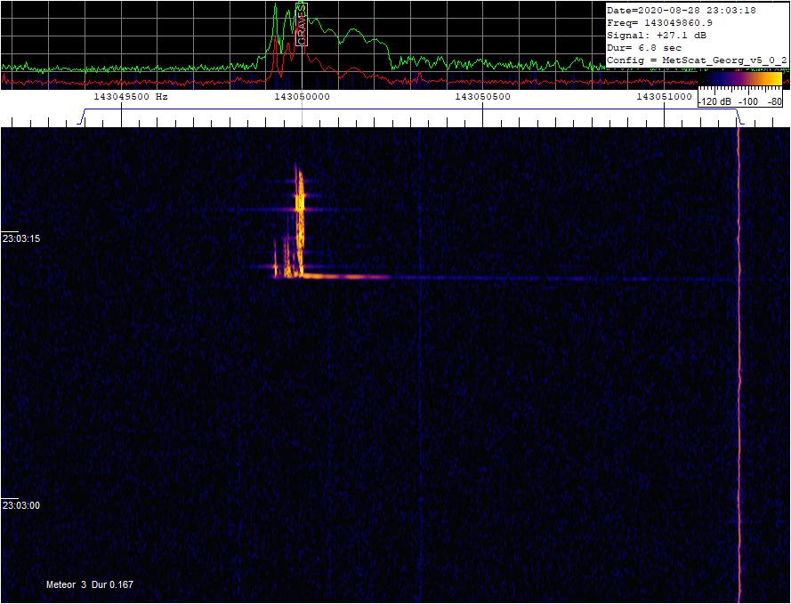Click the color scale dB gradient bar
Image resolution: width=791 pixels, height=604 pixels.
pos(740,79)
